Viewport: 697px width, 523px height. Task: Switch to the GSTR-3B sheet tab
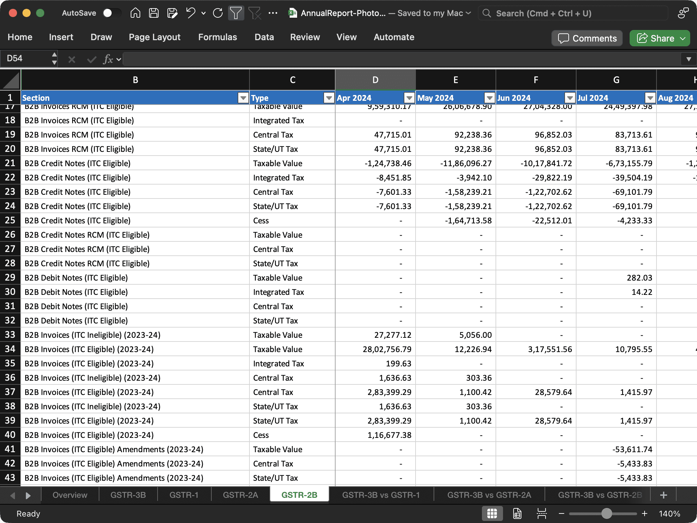pyautogui.click(x=128, y=495)
